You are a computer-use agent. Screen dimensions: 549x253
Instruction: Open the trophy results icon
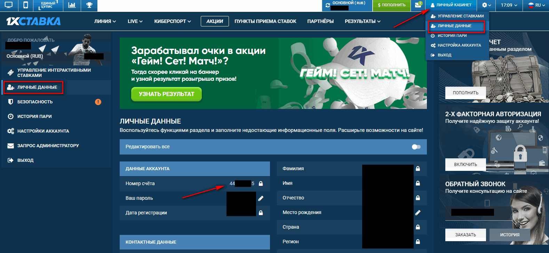(x=89, y=5)
